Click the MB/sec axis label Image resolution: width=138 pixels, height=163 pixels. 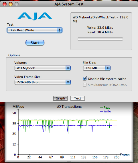point(18,107)
